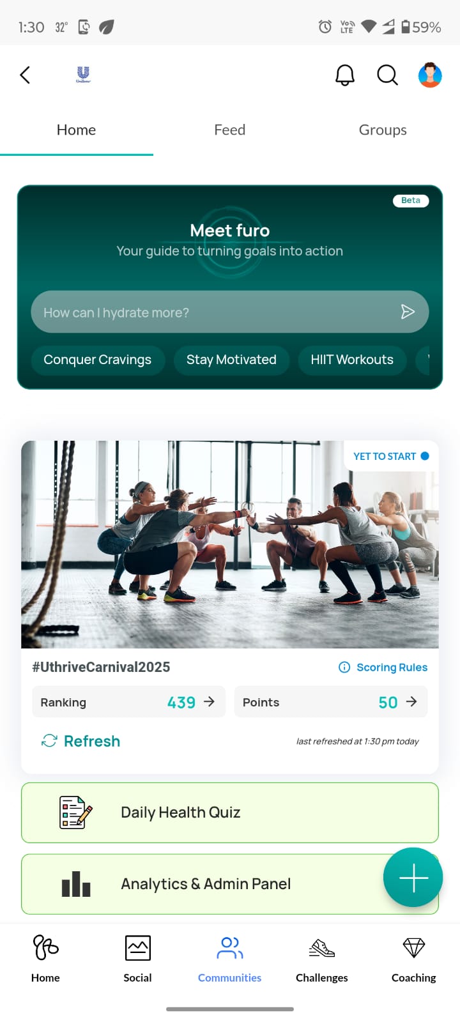460x1022 pixels.
Task: Open the notifications bell
Action: click(345, 75)
